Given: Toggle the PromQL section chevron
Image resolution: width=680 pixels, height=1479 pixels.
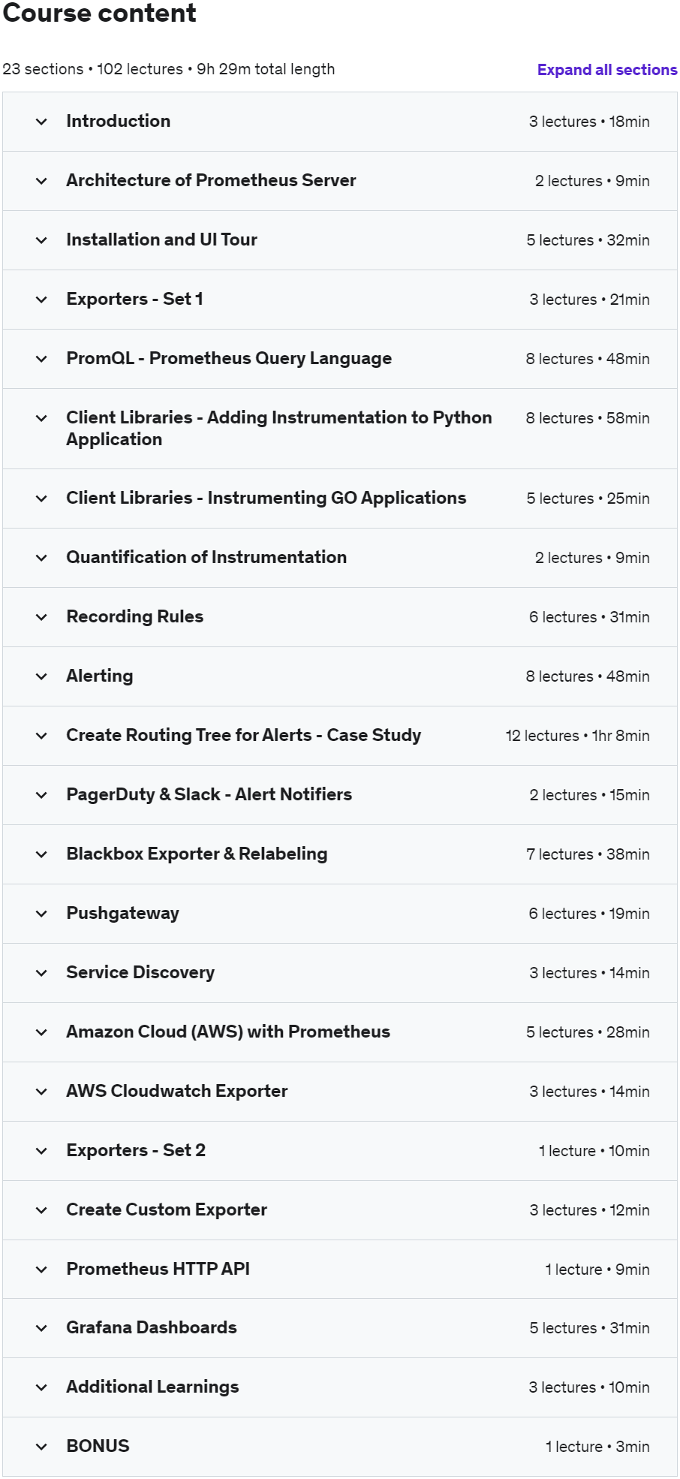Looking at the screenshot, I should point(41,359).
